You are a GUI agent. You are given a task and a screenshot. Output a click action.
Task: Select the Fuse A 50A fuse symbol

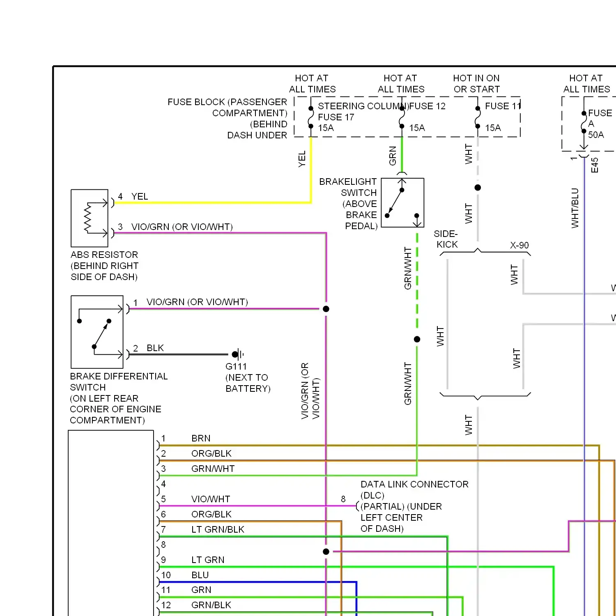584,122
